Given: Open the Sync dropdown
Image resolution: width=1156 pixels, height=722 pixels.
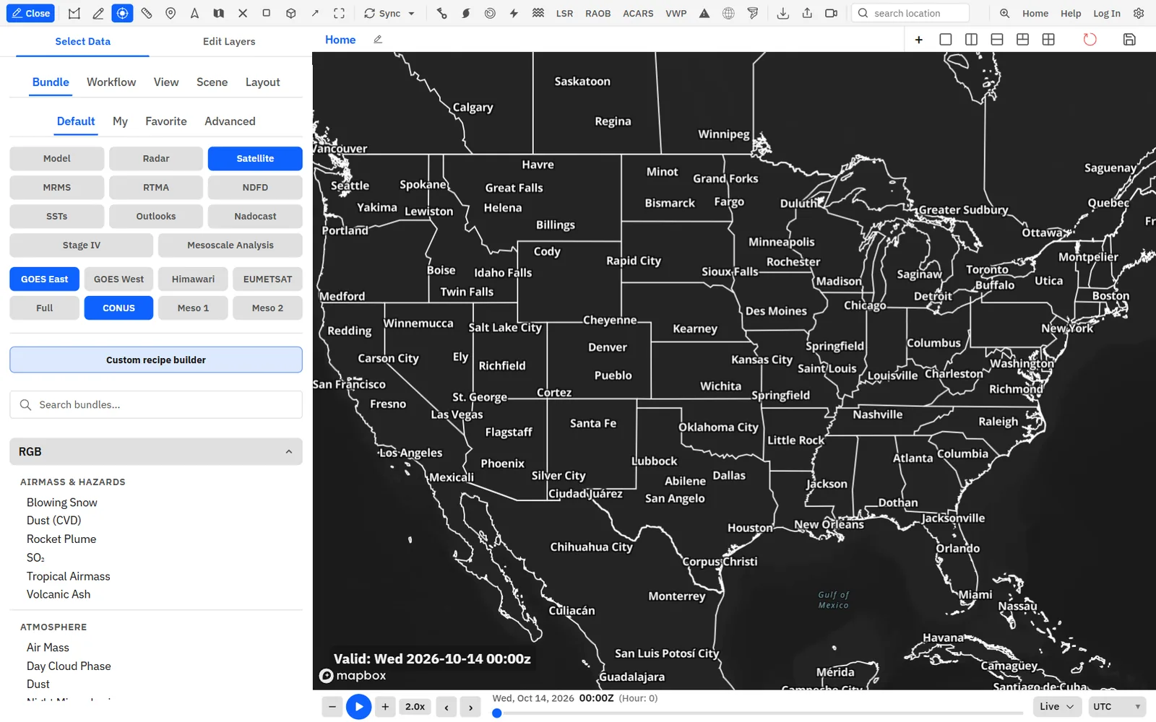Looking at the screenshot, I should point(389,13).
